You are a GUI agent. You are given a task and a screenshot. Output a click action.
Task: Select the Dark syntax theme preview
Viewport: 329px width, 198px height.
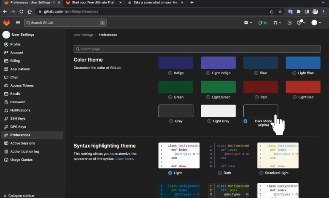click(x=229, y=155)
